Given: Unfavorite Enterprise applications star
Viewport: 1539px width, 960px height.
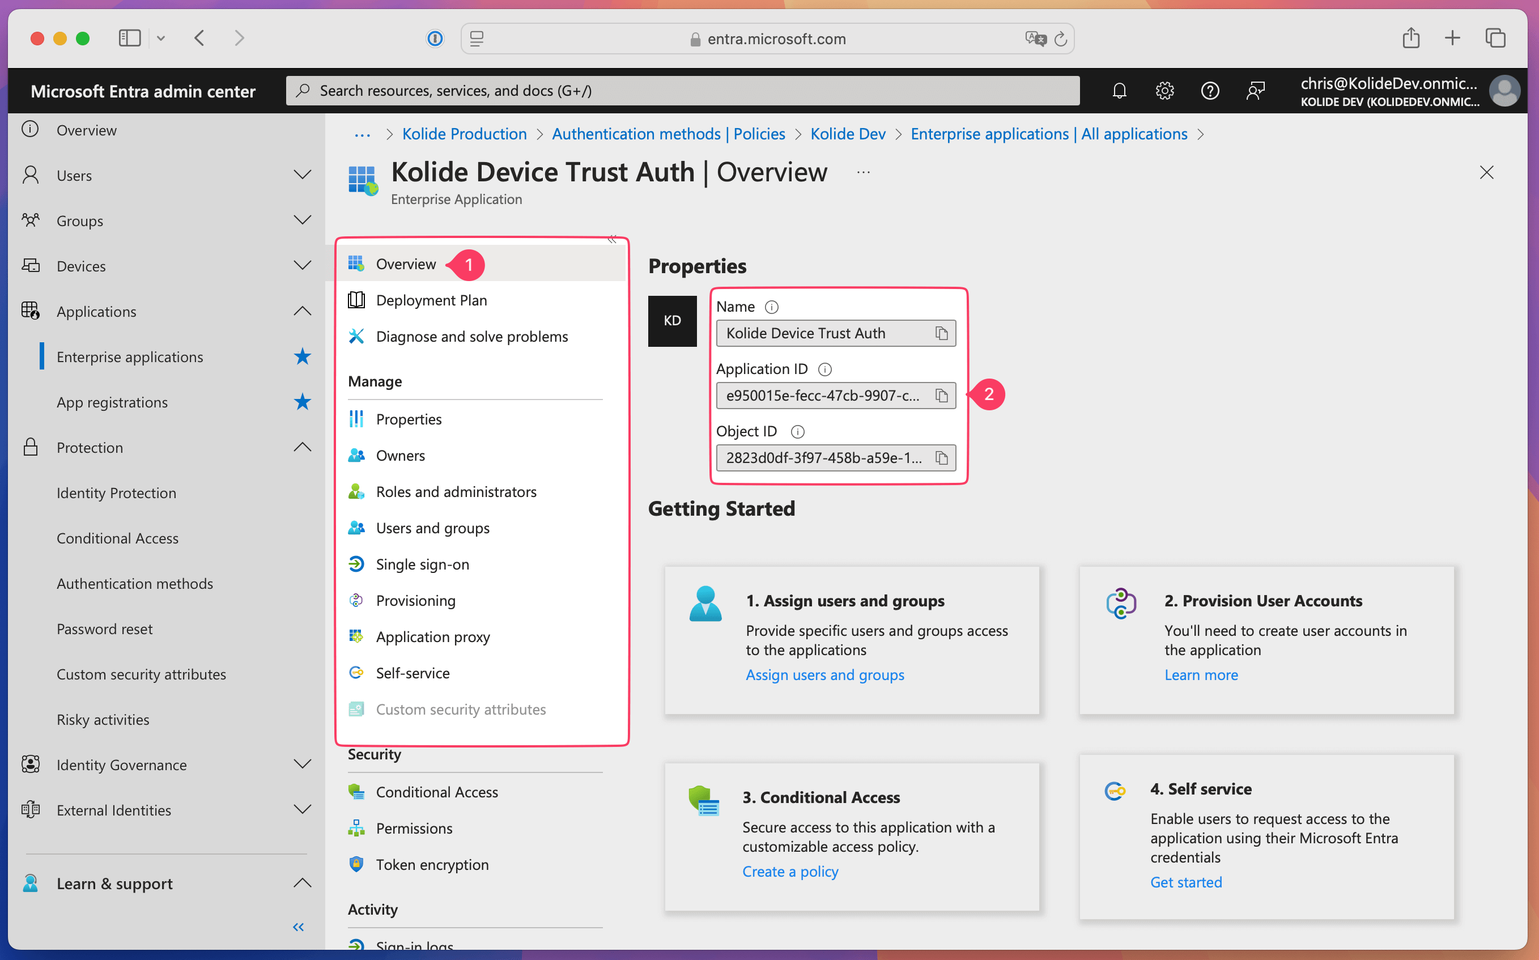Looking at the screenshot, I should 302,357.
